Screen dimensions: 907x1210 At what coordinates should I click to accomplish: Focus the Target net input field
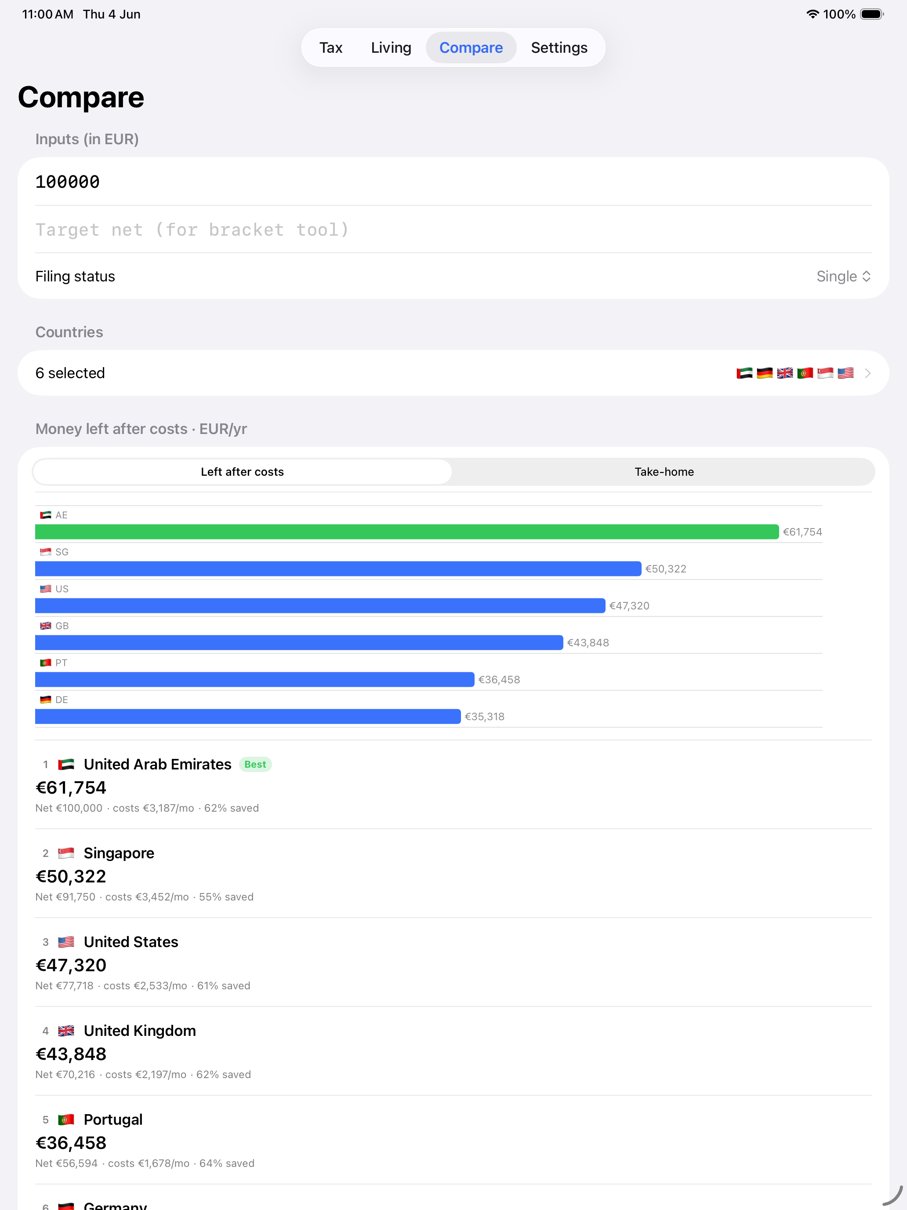coord(453,230)
